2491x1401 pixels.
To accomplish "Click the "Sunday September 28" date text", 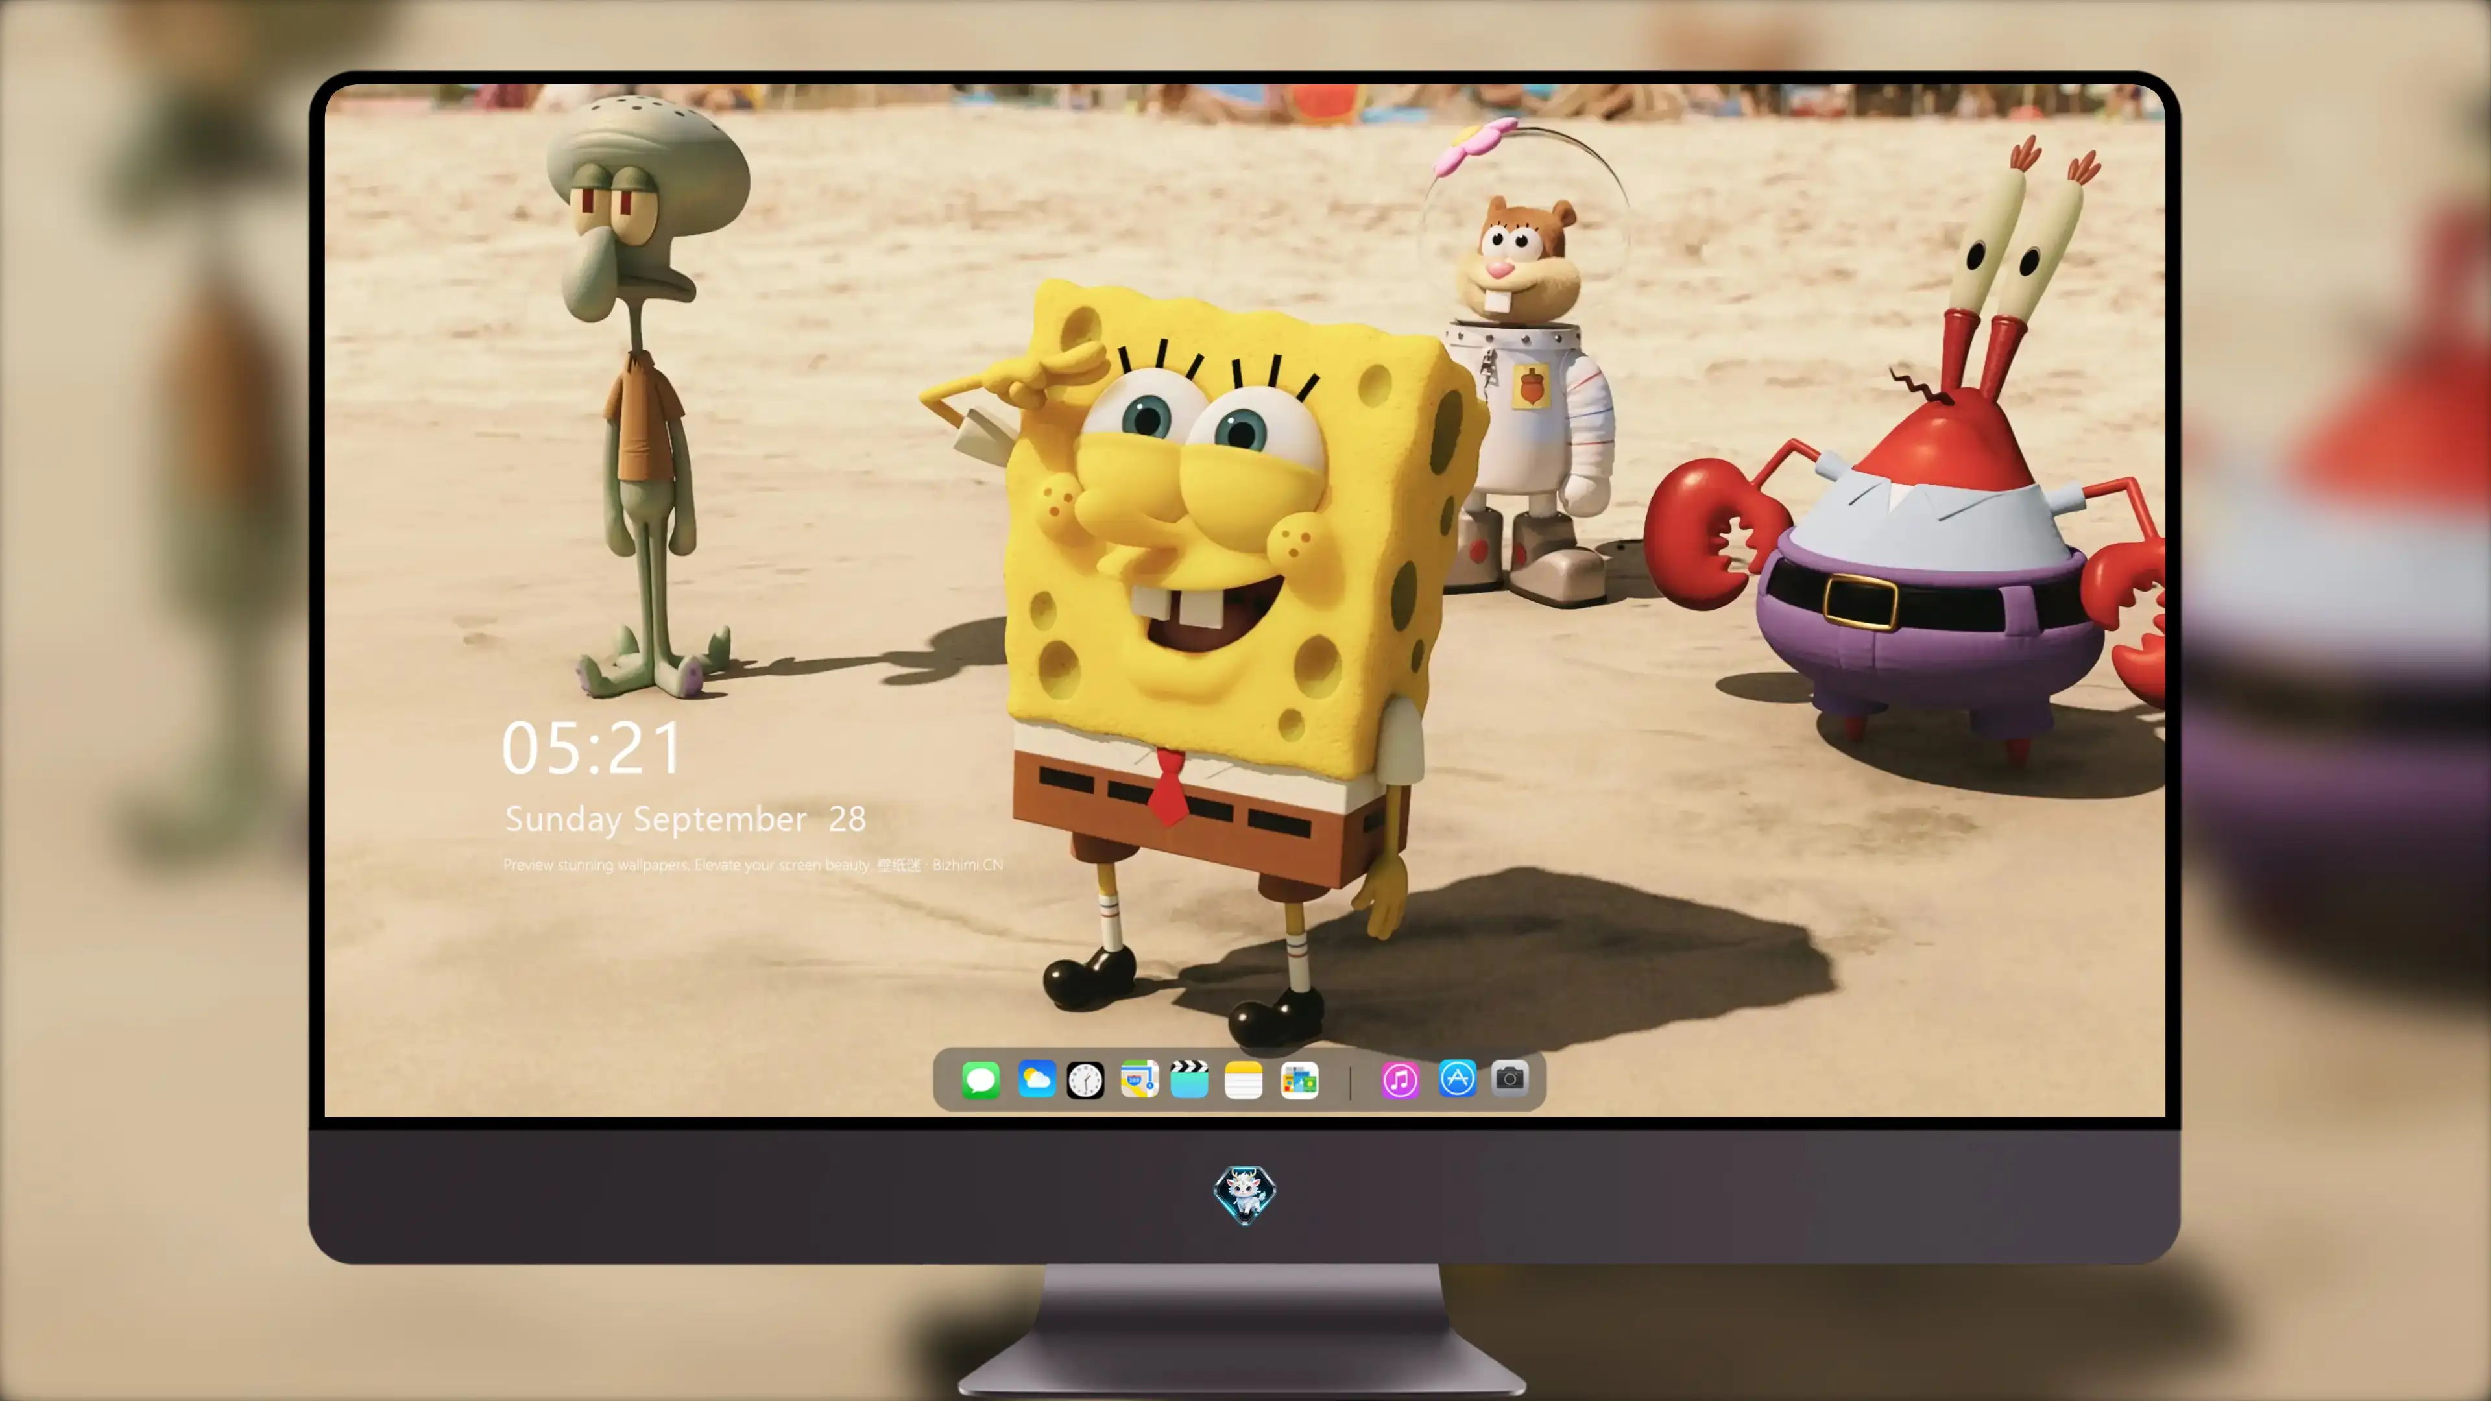I will tap(684, 819).
